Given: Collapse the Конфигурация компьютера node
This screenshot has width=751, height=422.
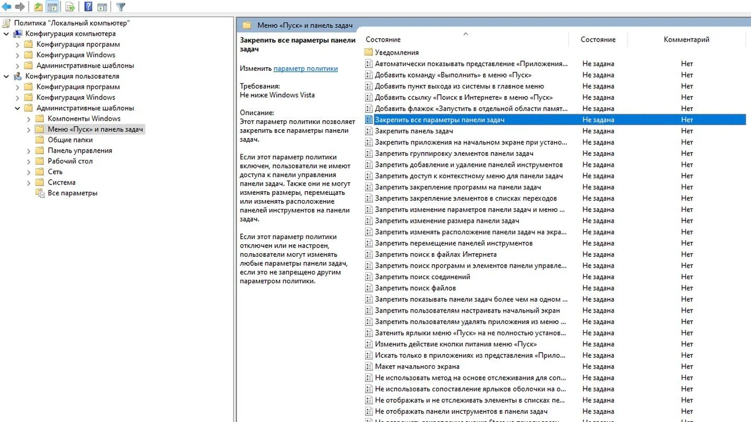Looking at the screenshot, I should coord(6,34).
